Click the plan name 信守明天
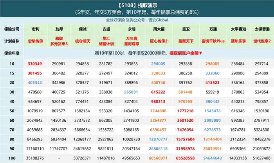 (x=83, y=41)
